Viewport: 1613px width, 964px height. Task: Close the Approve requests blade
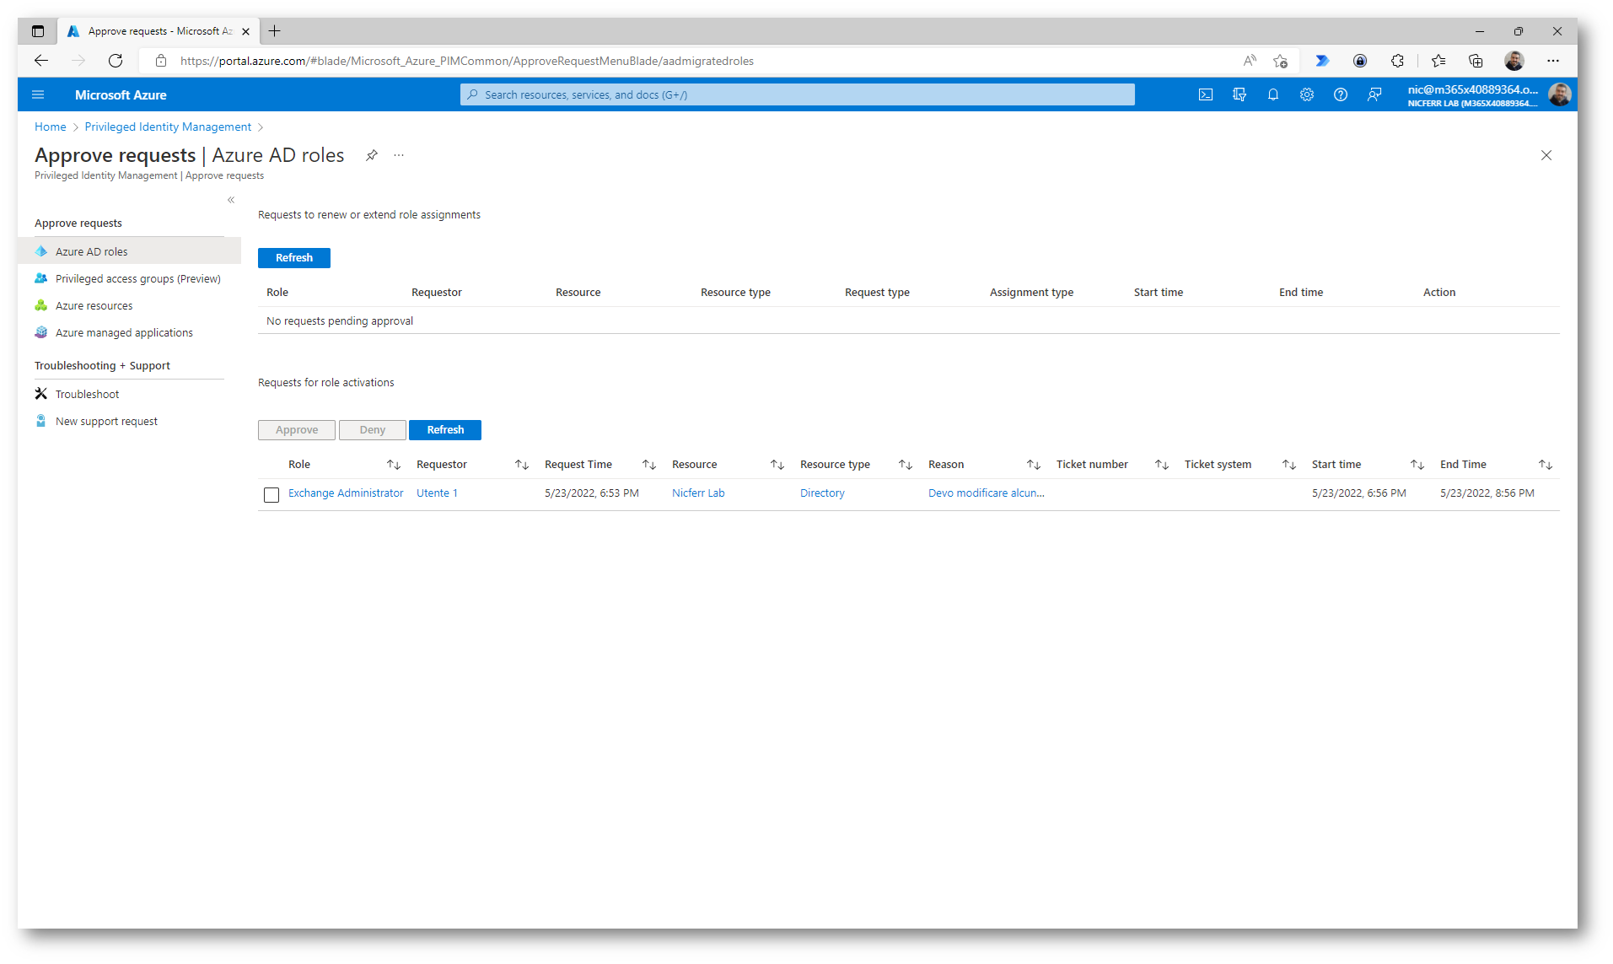coord(1546,155)
